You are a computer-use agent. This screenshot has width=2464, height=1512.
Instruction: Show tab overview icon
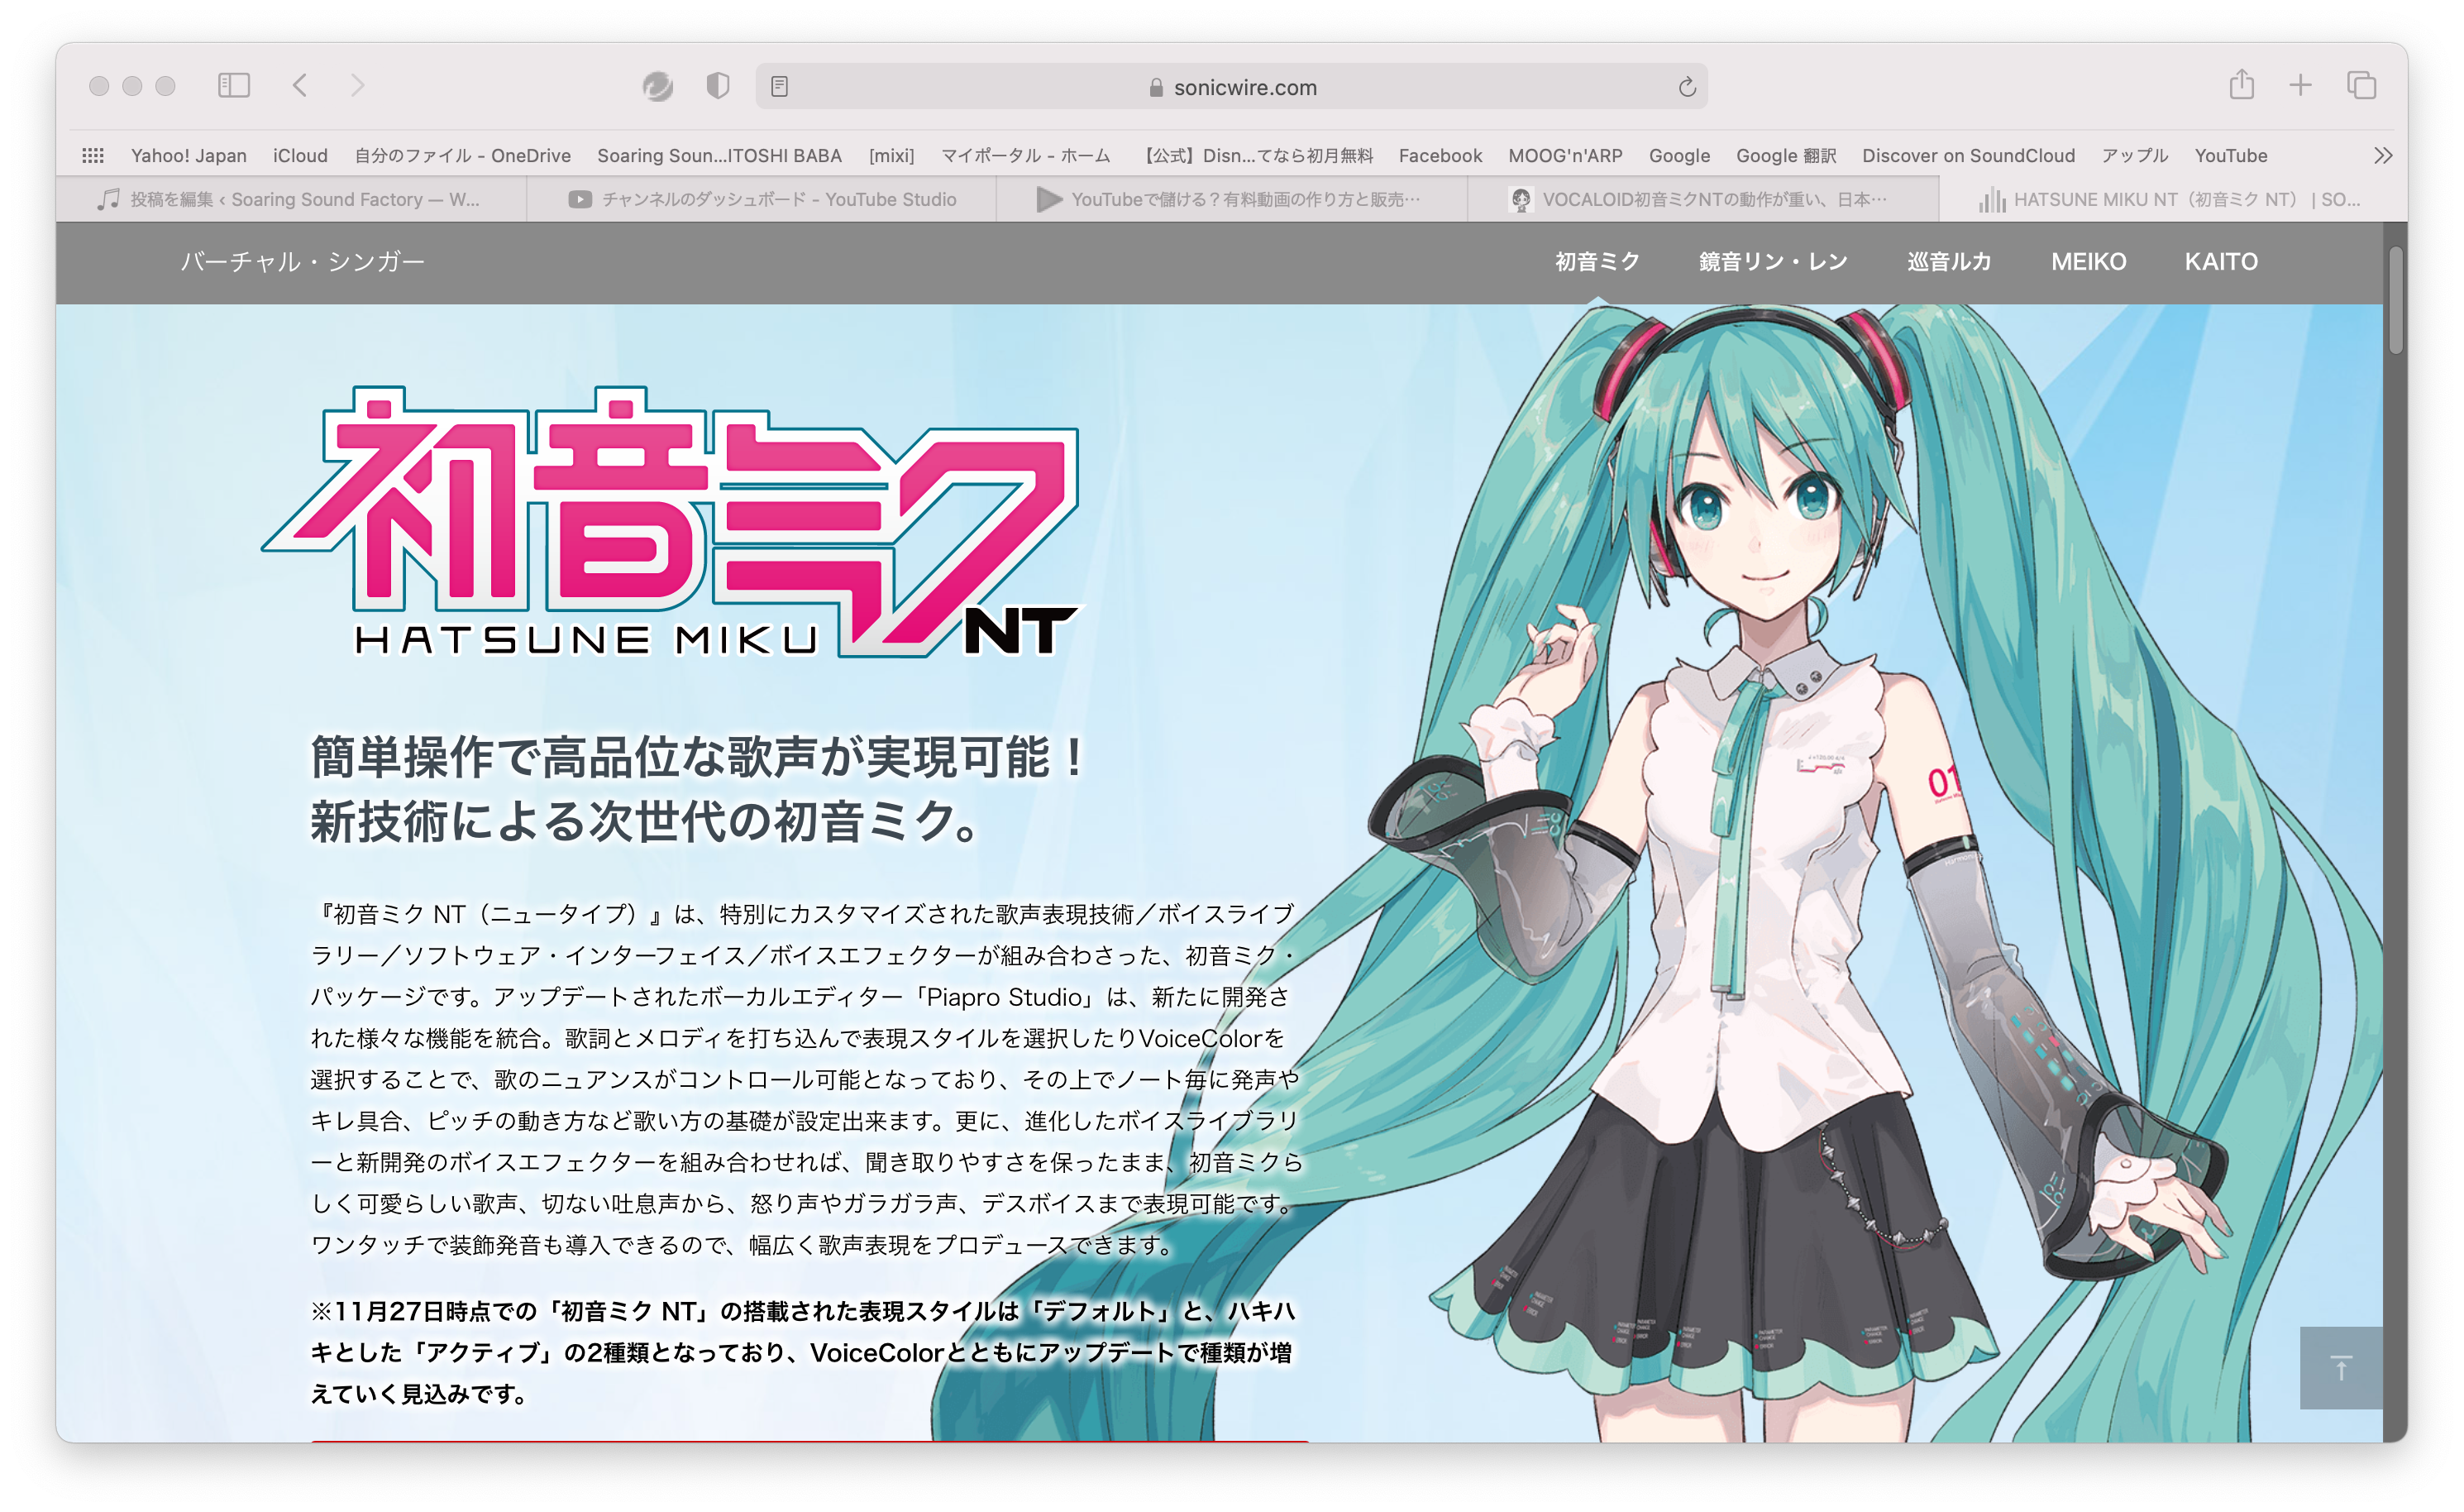pyautogui.click(x=2361, y=86)
